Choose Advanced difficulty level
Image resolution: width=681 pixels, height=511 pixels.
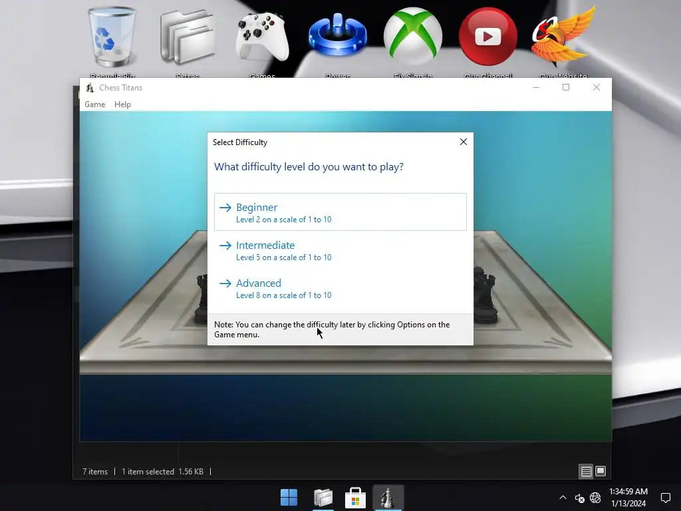point(340,288)
